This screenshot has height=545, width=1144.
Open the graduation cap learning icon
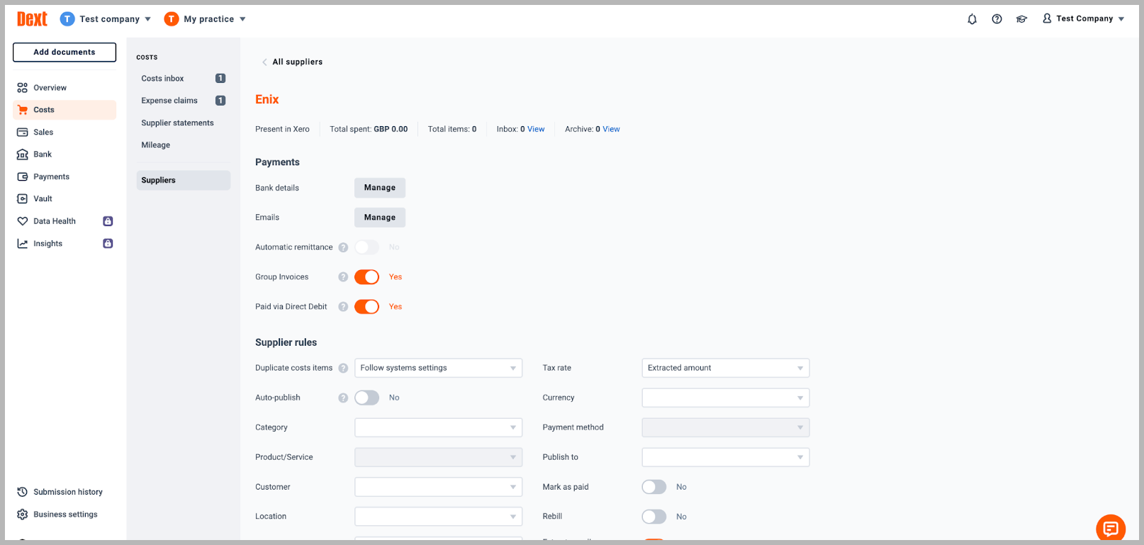click(1021, 19)
